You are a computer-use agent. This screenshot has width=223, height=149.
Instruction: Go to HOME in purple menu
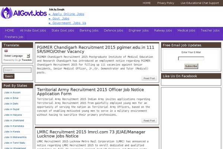[x=10, y=31]
